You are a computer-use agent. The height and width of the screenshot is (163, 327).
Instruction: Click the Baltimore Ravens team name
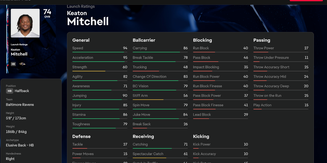point(20,105)
